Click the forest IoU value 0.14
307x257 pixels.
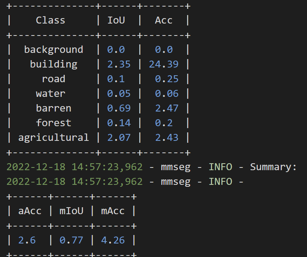pyautogui.click(x=119, y=123)
